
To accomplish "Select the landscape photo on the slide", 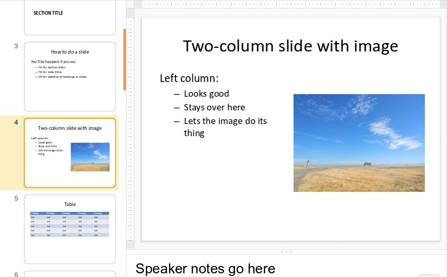I will pyautogui.click(x=359, y=143).
